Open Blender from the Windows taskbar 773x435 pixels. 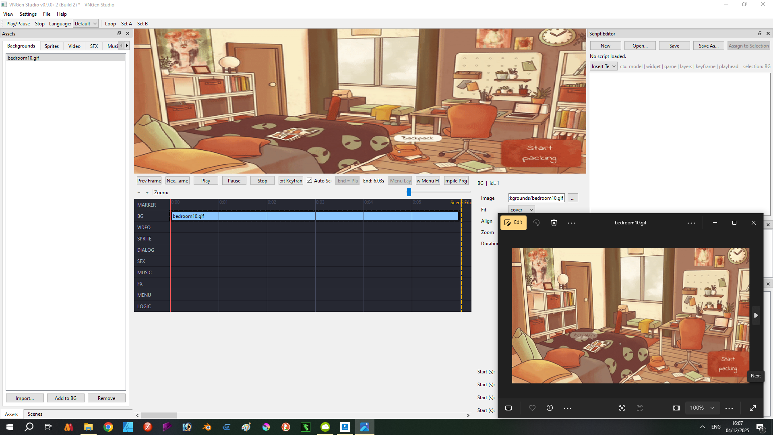[x=207, y=427]
